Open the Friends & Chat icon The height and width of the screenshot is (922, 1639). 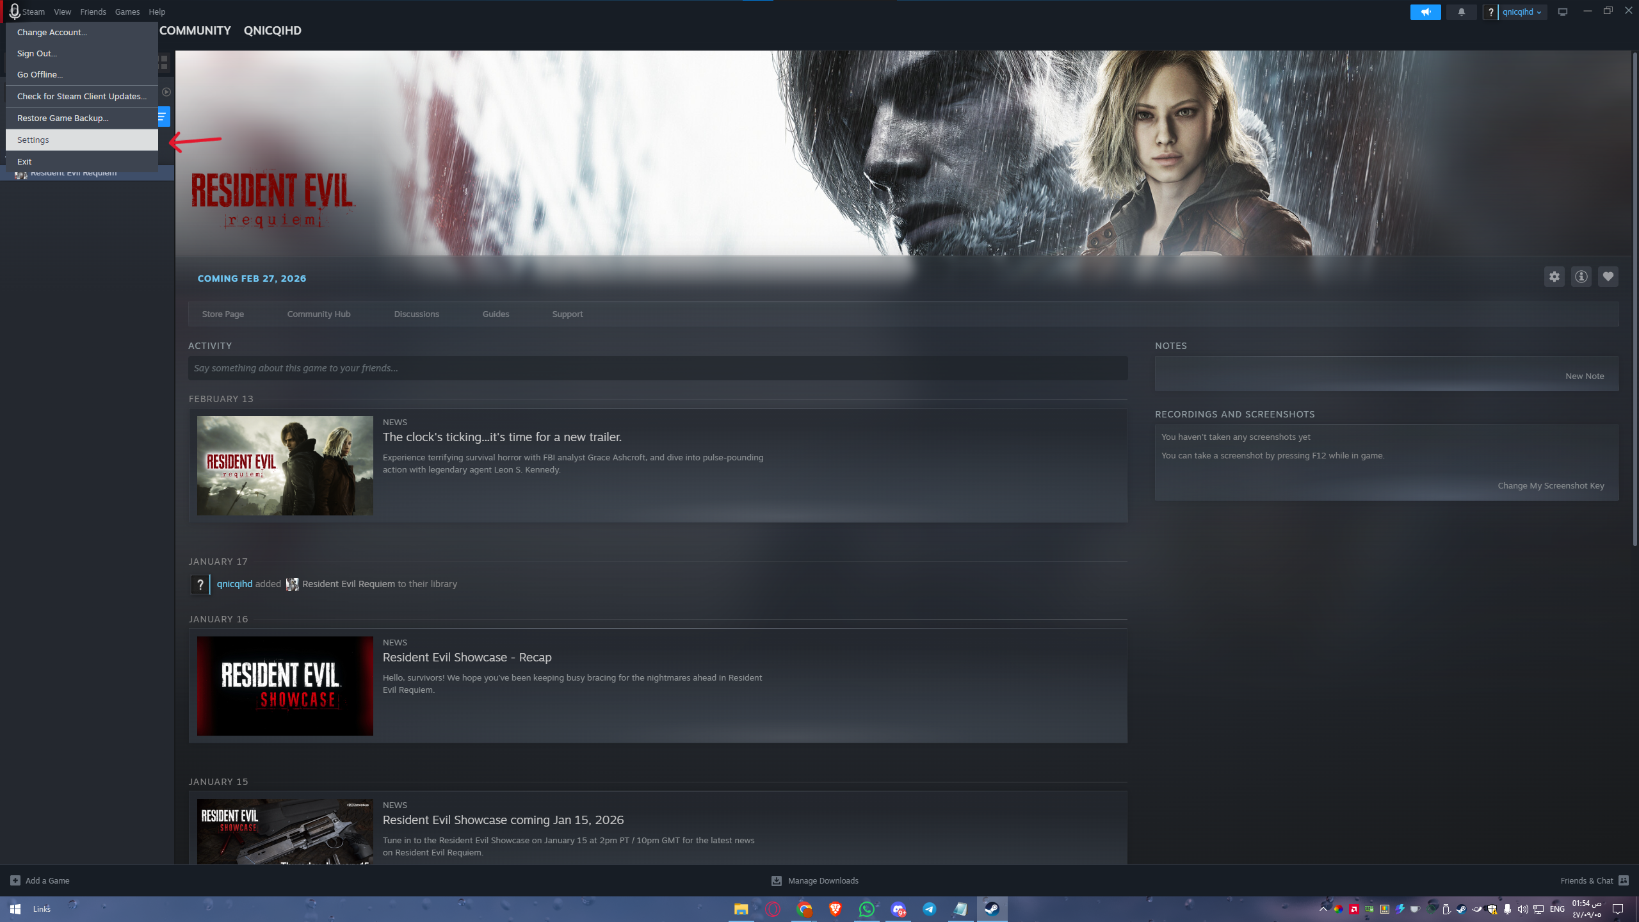click(1624, 880)
